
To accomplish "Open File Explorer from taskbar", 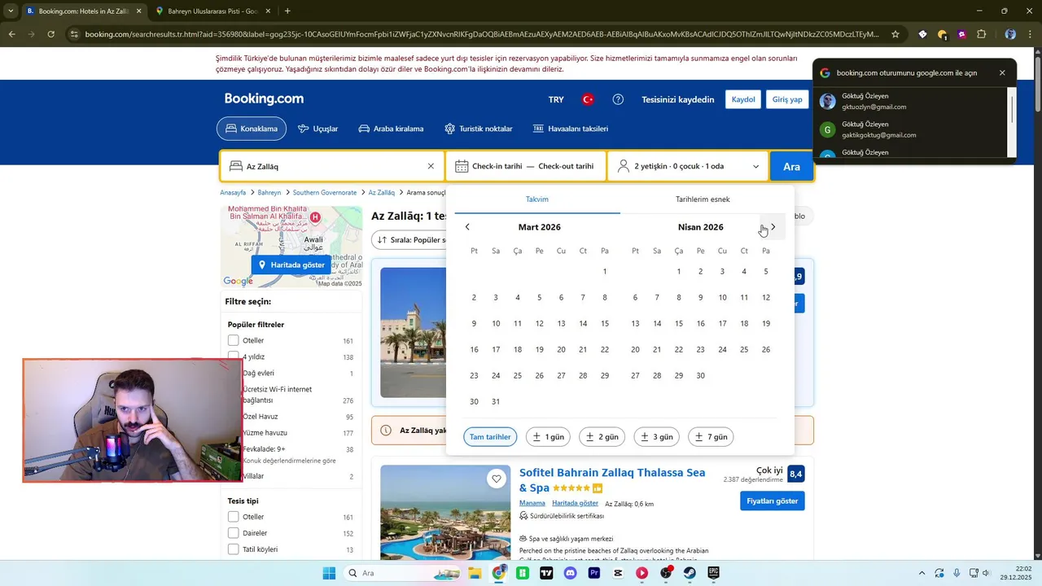I will pos(475,573).
